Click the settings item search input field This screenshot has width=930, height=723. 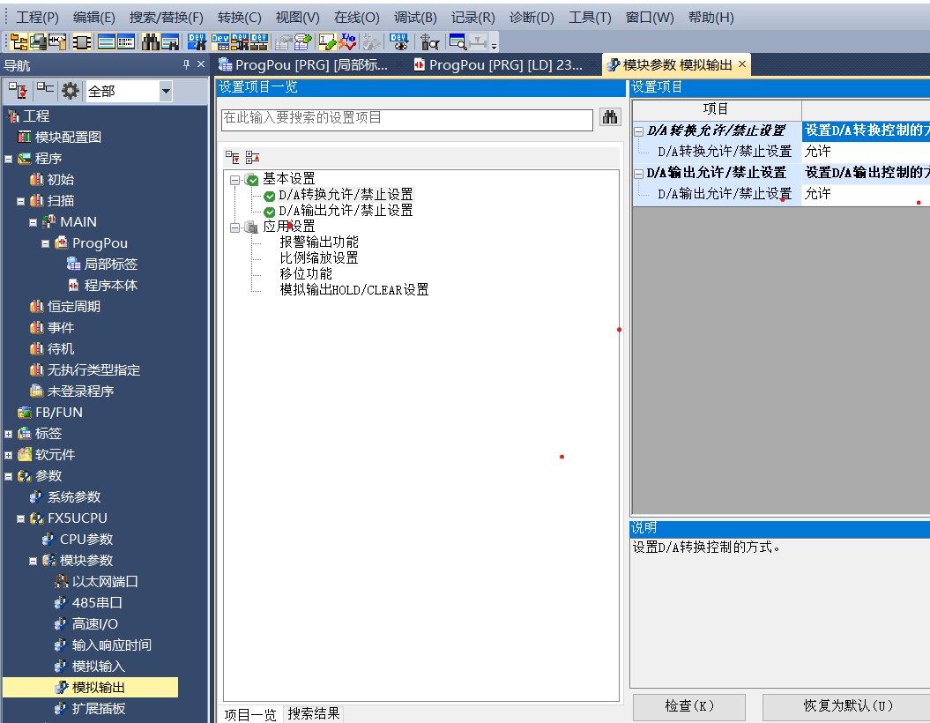point(406,118)
